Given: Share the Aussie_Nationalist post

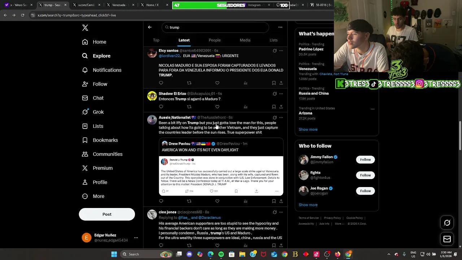Looking at the screenshot, I should (x=281, y=201).
